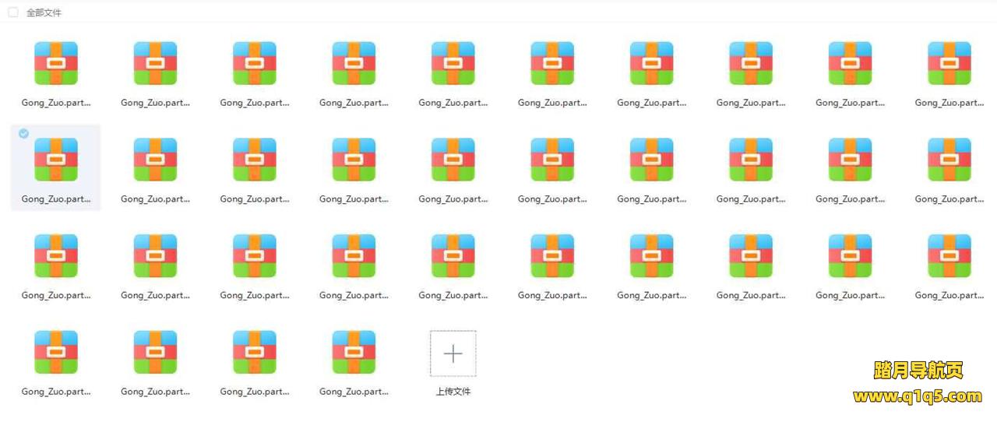
Task: Click the www.q1q5.com watermark text
Action: point(918,397)
